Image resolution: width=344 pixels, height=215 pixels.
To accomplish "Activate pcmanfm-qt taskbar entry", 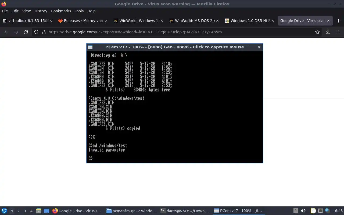I will click(131, 211).
